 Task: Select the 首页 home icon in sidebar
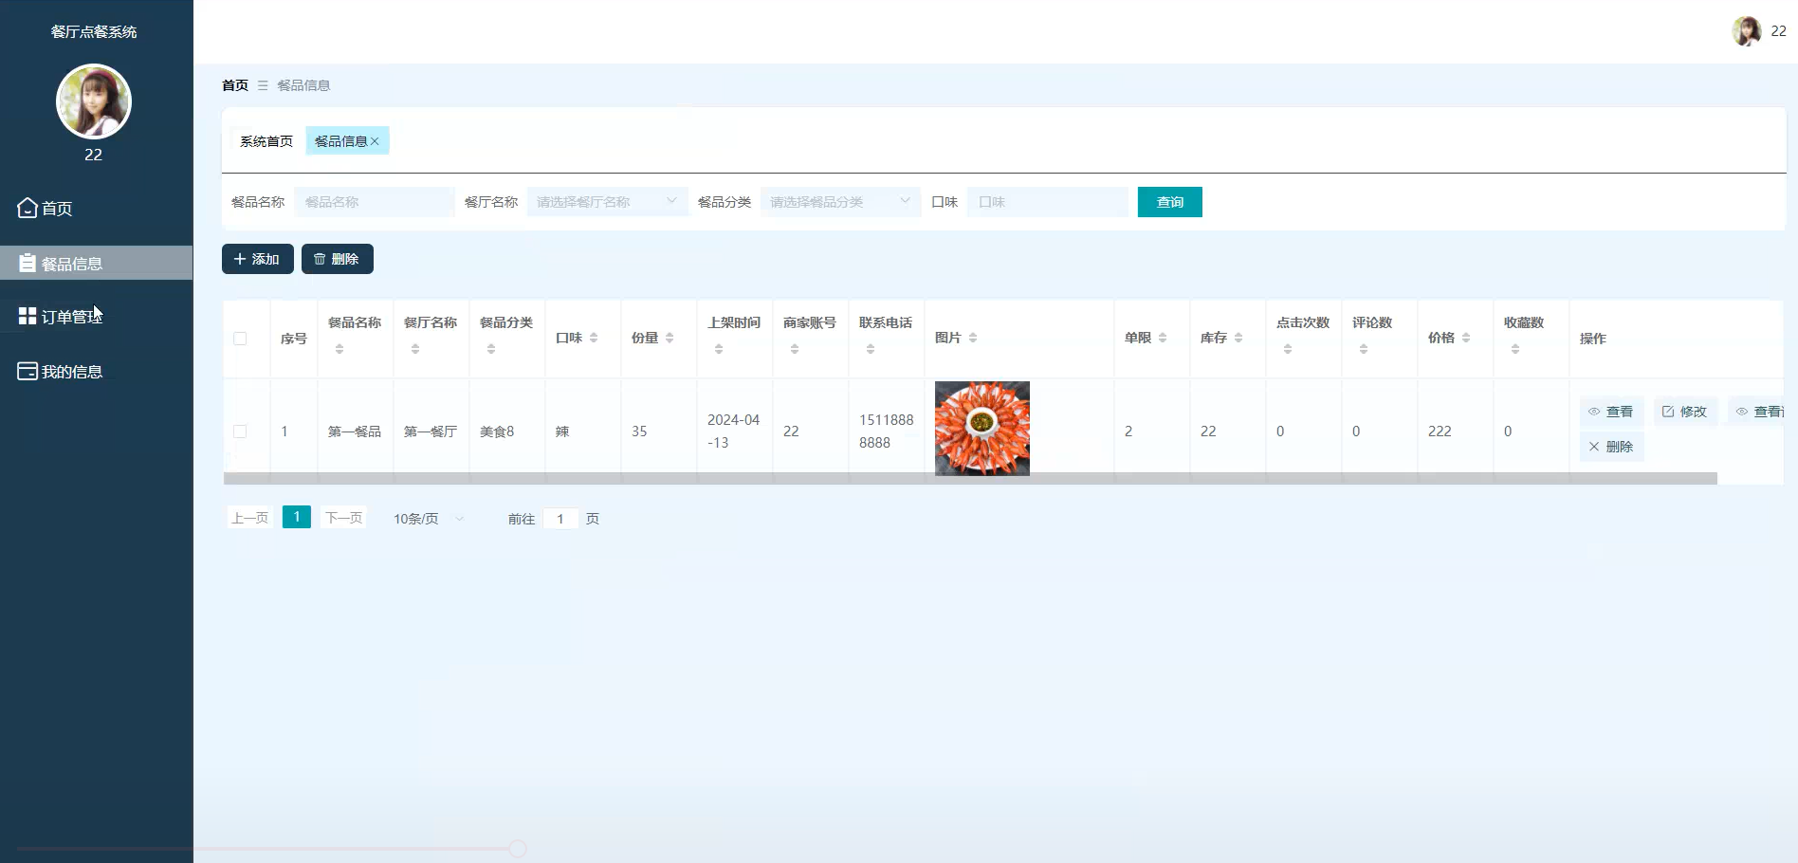(x=27, y=208)
